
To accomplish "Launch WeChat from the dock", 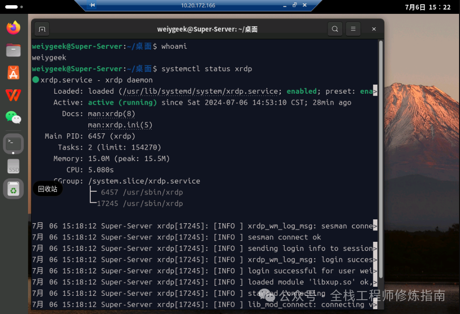I will coord(13,117).
